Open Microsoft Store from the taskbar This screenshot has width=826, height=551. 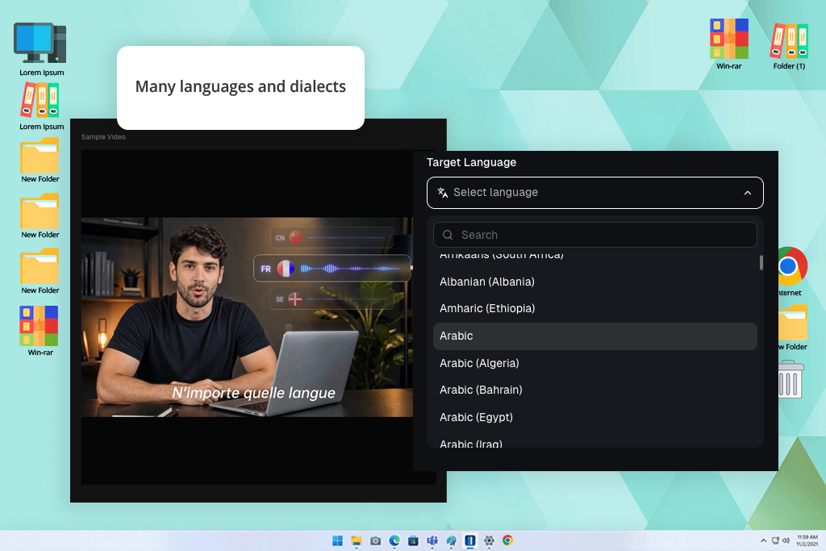pyautogui.click(x=414, y=541)
